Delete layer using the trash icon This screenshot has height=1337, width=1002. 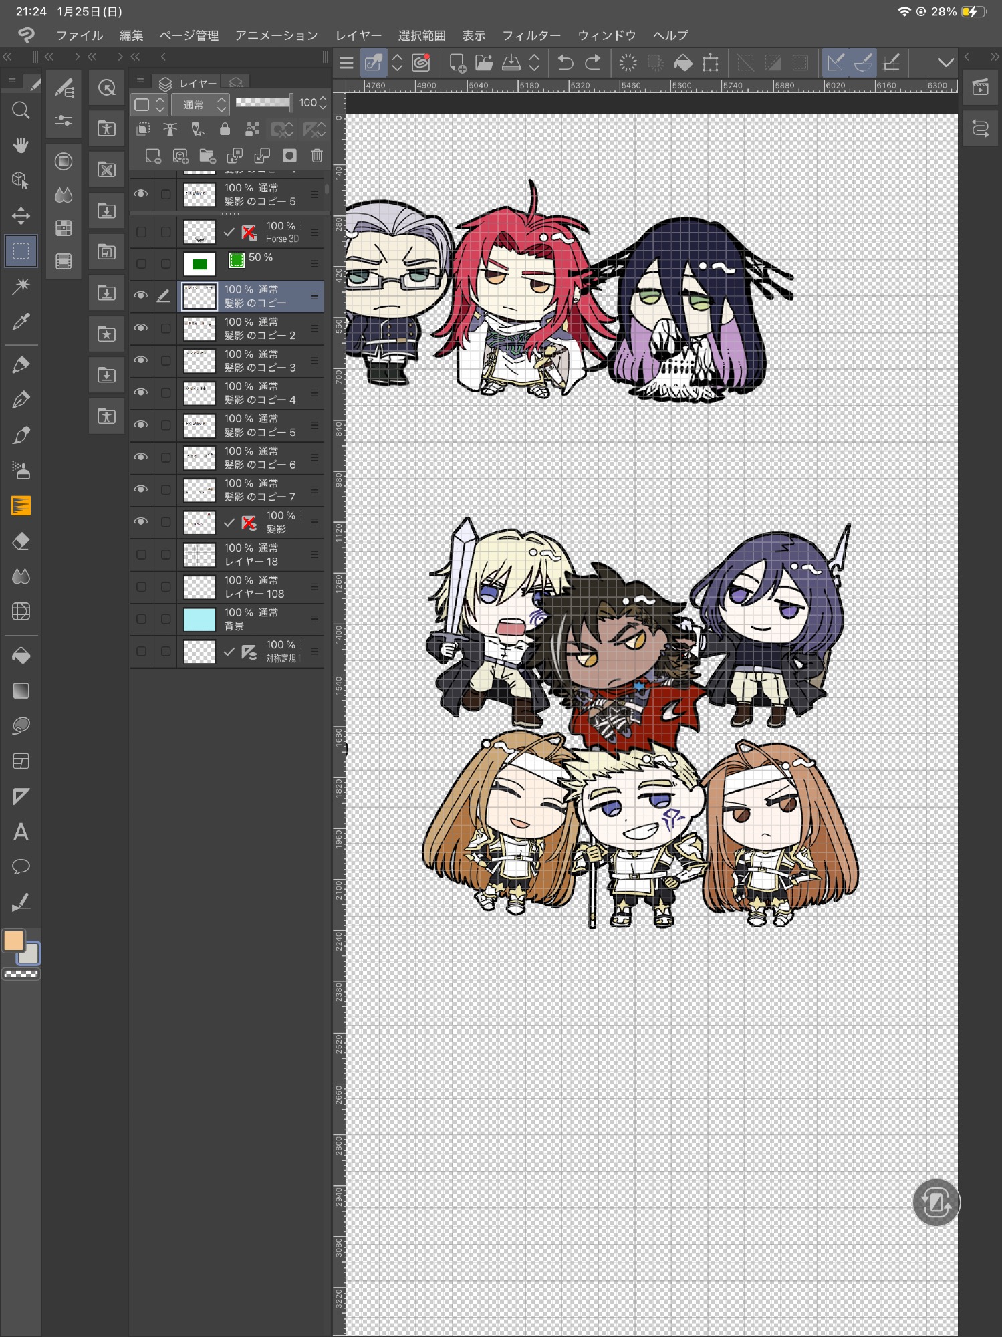tap(317, 156)
